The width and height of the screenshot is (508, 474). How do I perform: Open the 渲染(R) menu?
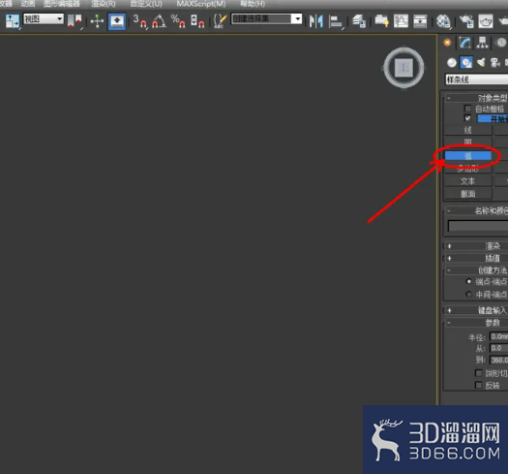click(x=104, y=4)
